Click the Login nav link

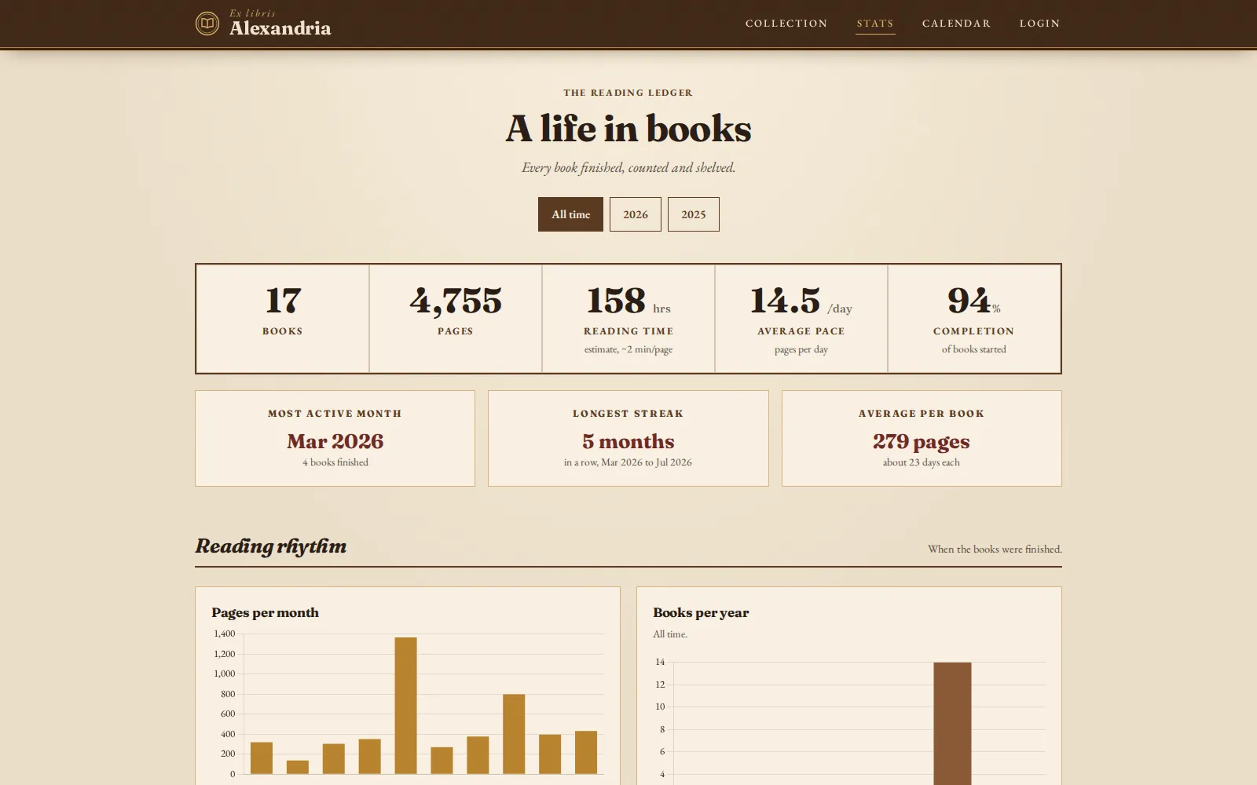point(1039,24)
